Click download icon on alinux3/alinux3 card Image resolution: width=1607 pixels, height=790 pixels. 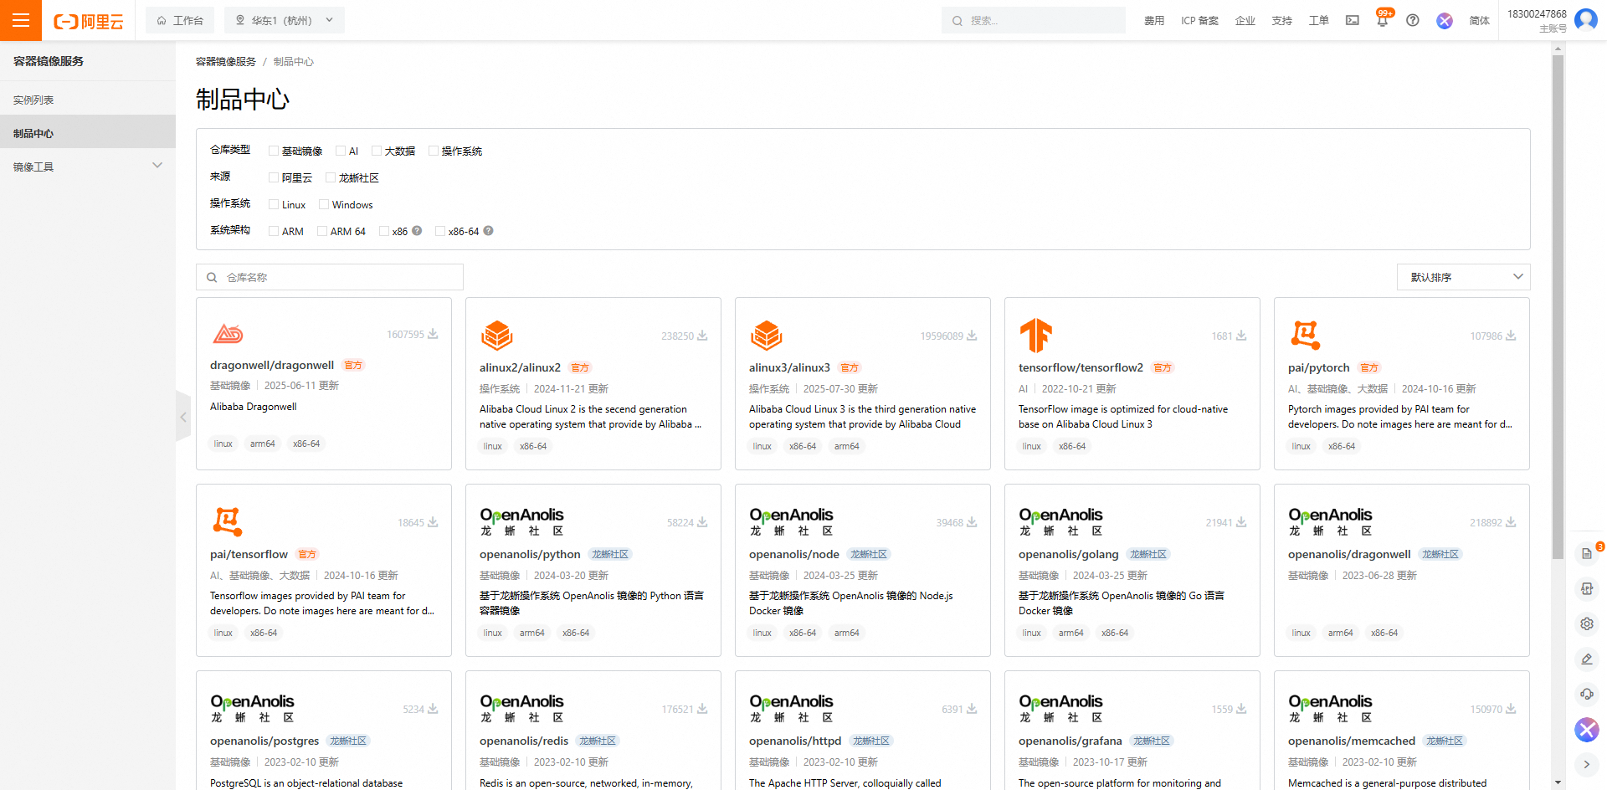[972, 336]
